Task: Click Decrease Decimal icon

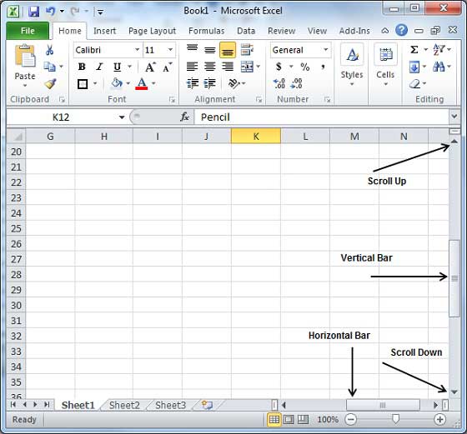Action: (296, 83)
